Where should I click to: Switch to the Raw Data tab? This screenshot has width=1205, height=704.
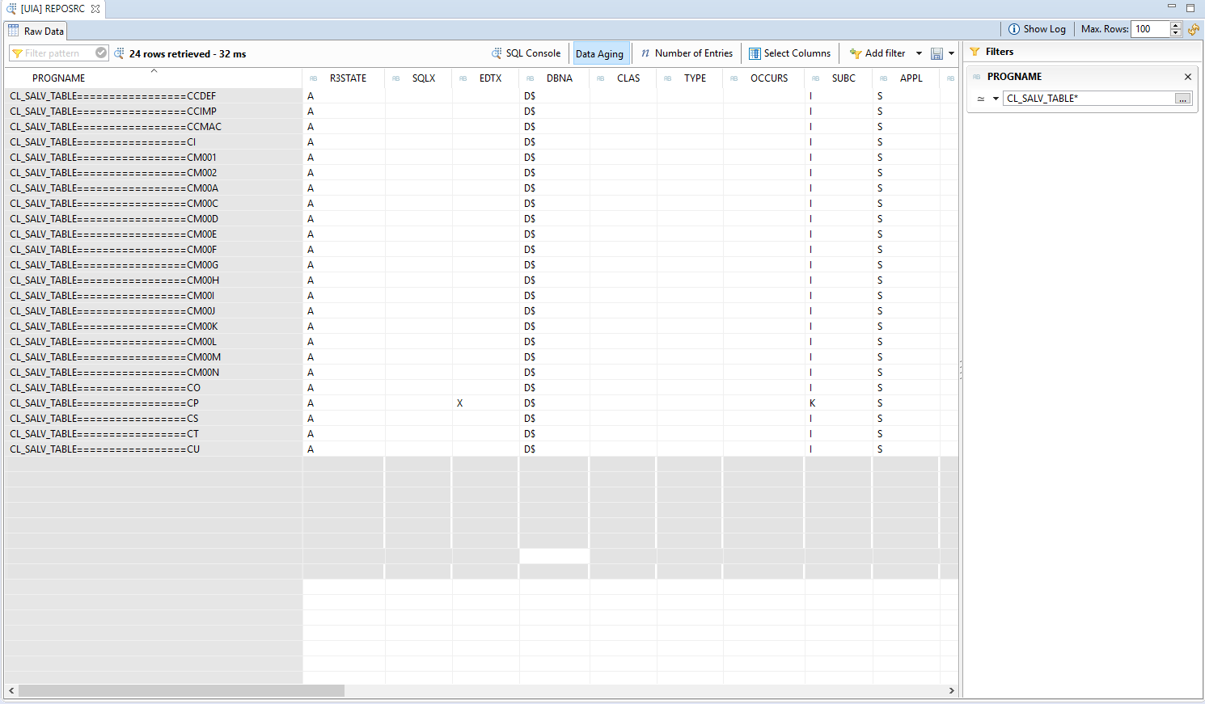pyautogui.click(x=36, y=31)
